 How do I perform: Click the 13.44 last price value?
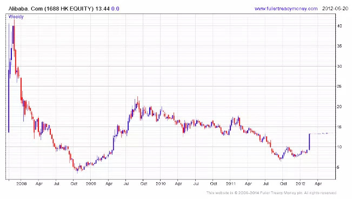103,9
